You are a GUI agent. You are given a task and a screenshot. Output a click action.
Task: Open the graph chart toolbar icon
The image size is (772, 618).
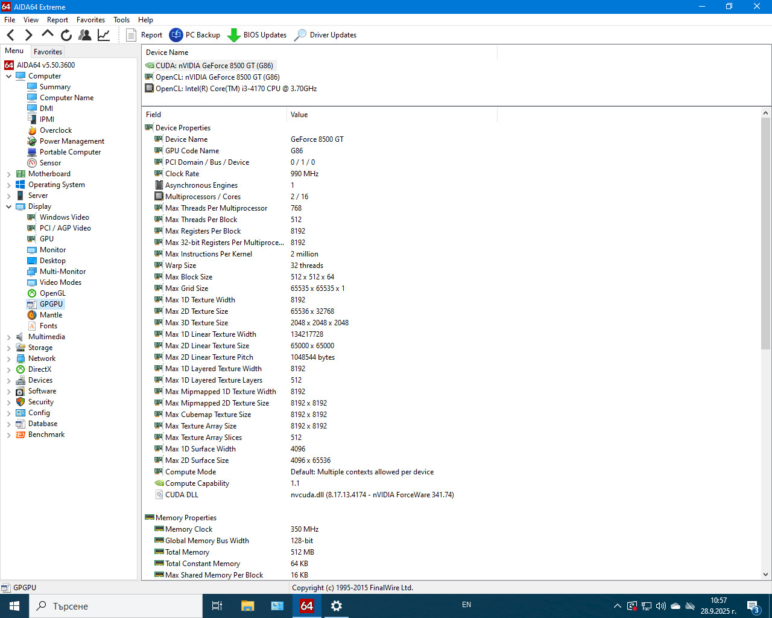click(x=104, y=35)
